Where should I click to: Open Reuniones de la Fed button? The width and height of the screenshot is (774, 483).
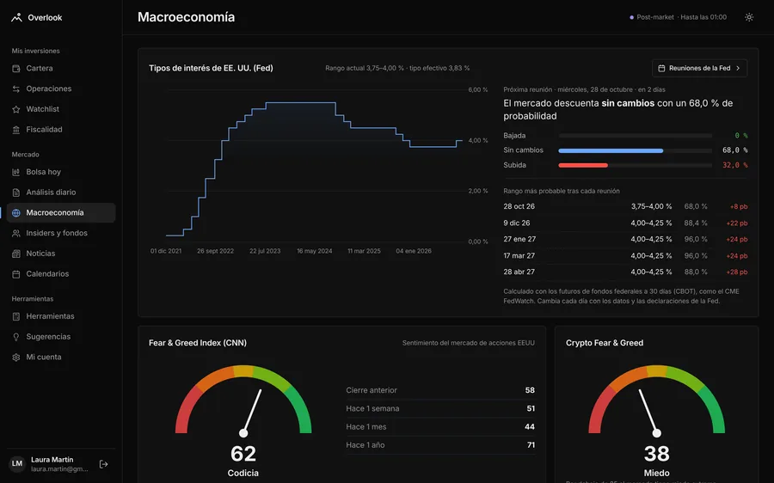699,68
